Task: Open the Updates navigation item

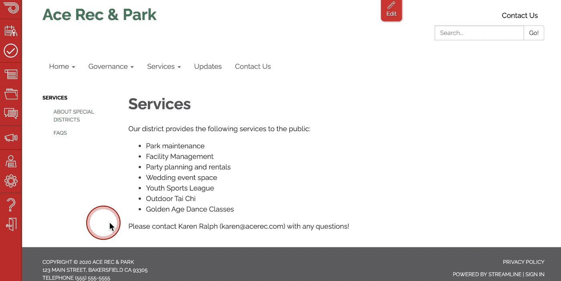Action: tap(208, 66)
